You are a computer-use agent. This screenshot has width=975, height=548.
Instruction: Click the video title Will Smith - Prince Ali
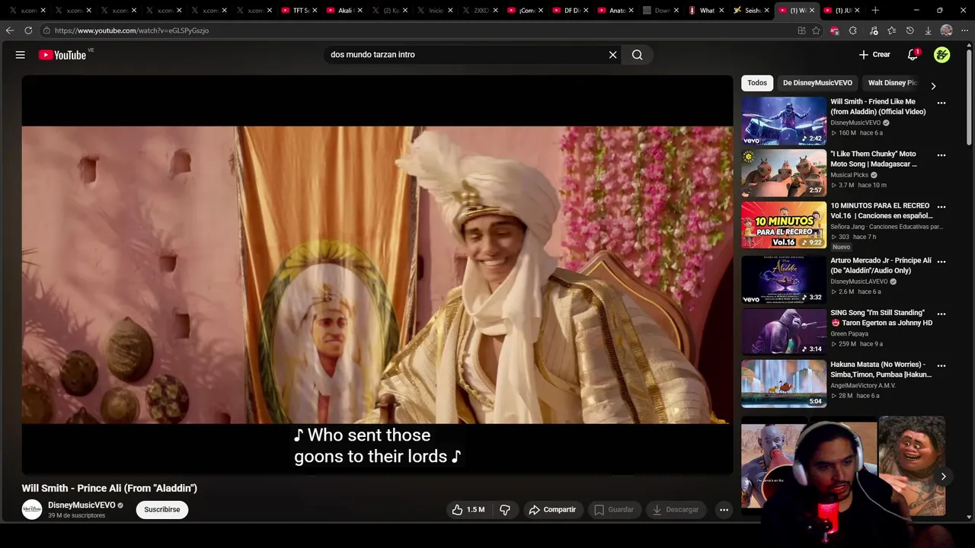tap(110, 489)
